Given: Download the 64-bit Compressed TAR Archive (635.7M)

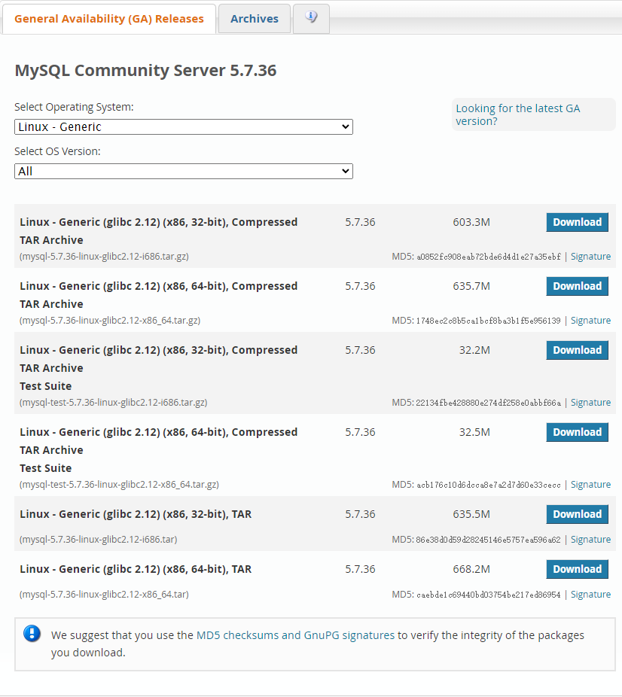Looking at the screenshot, I should click(x=577, y=286).
